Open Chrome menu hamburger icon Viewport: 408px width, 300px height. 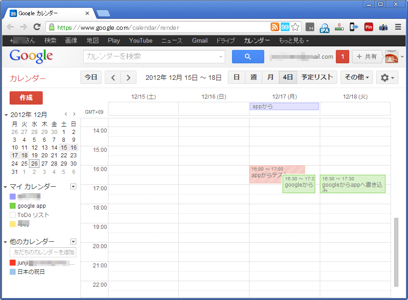click(398, 27)
